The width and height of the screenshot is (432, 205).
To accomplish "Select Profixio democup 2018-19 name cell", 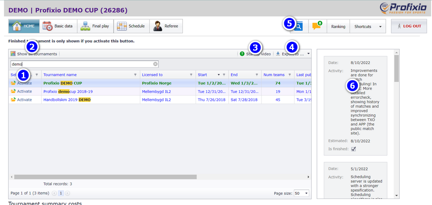I will coord(90,91).
